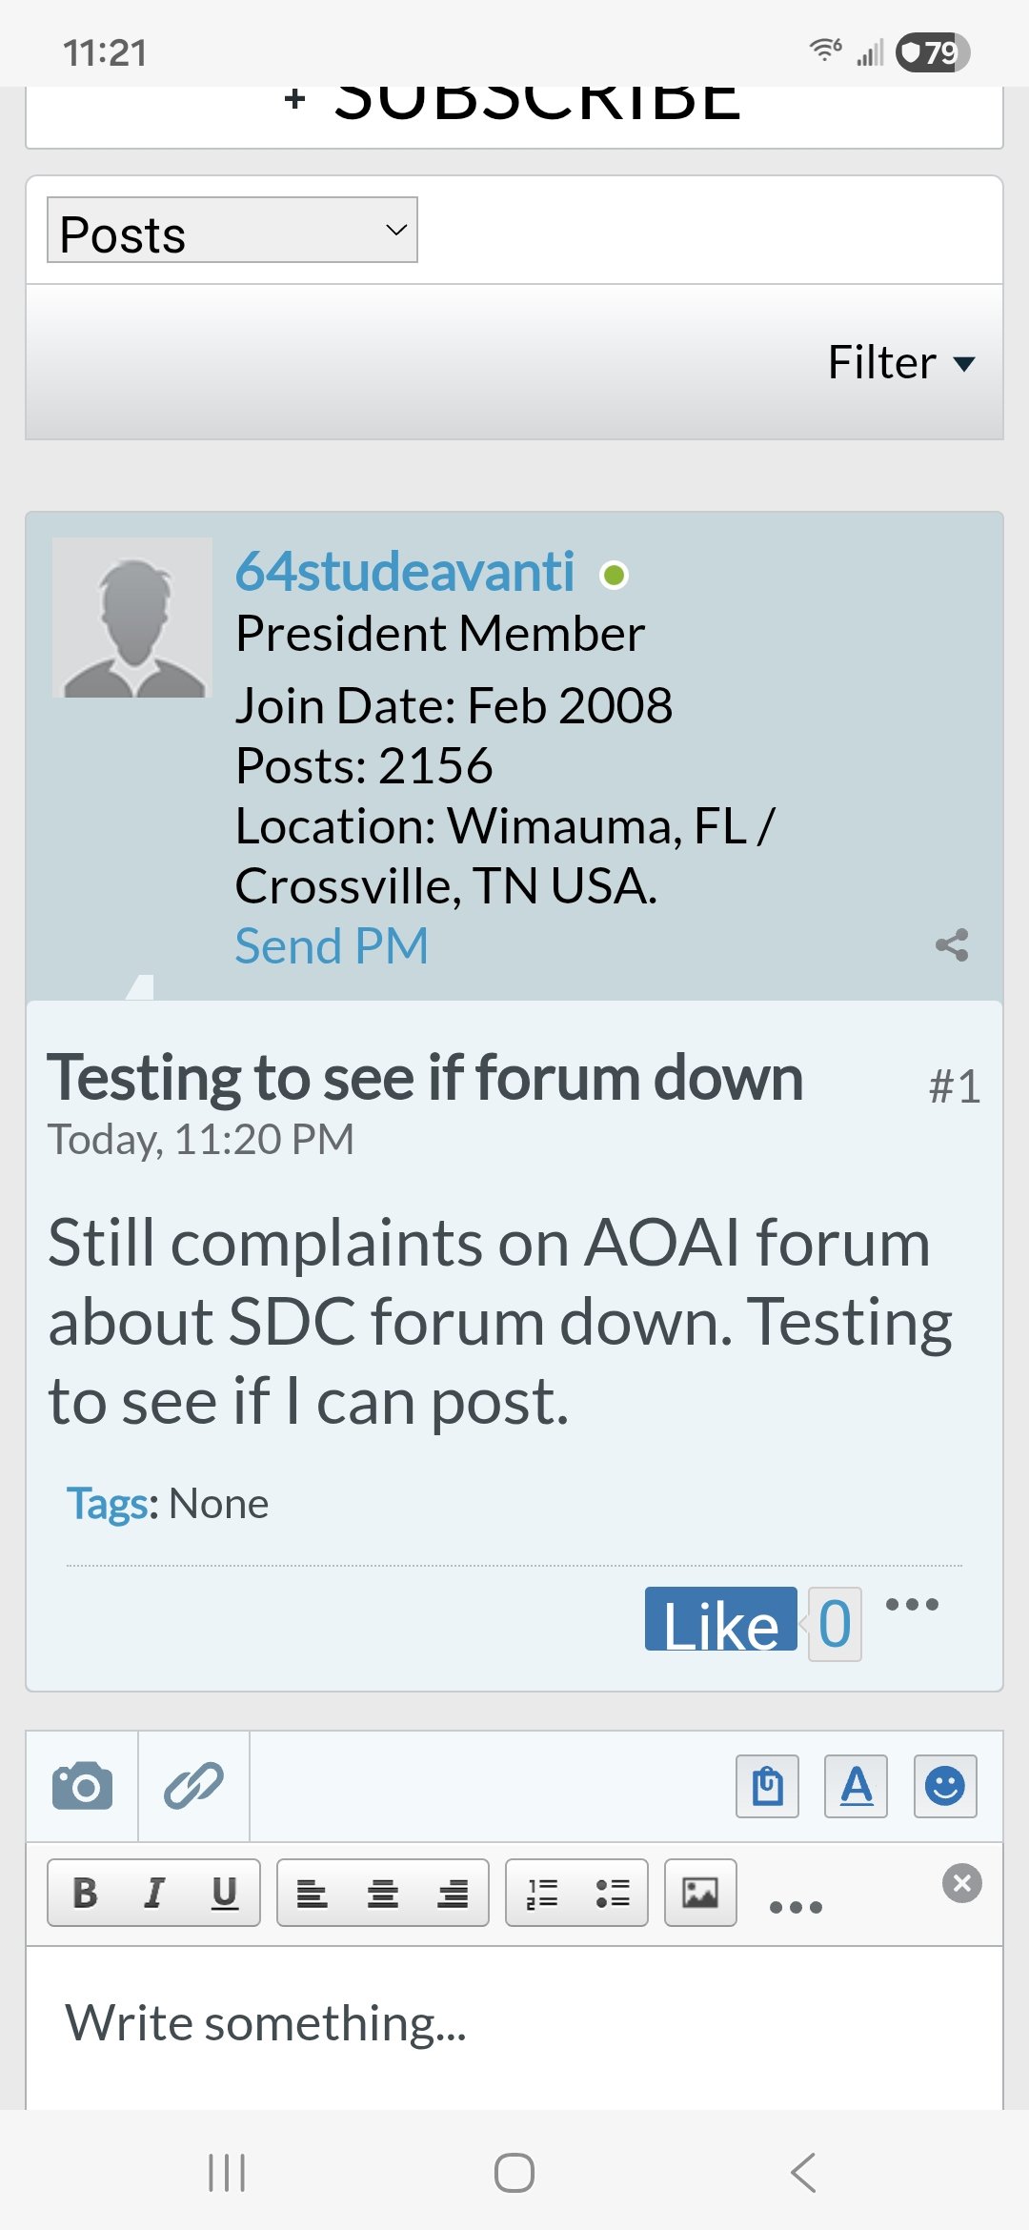
Task: Click the insert image icon
Action: point(700,1893)
